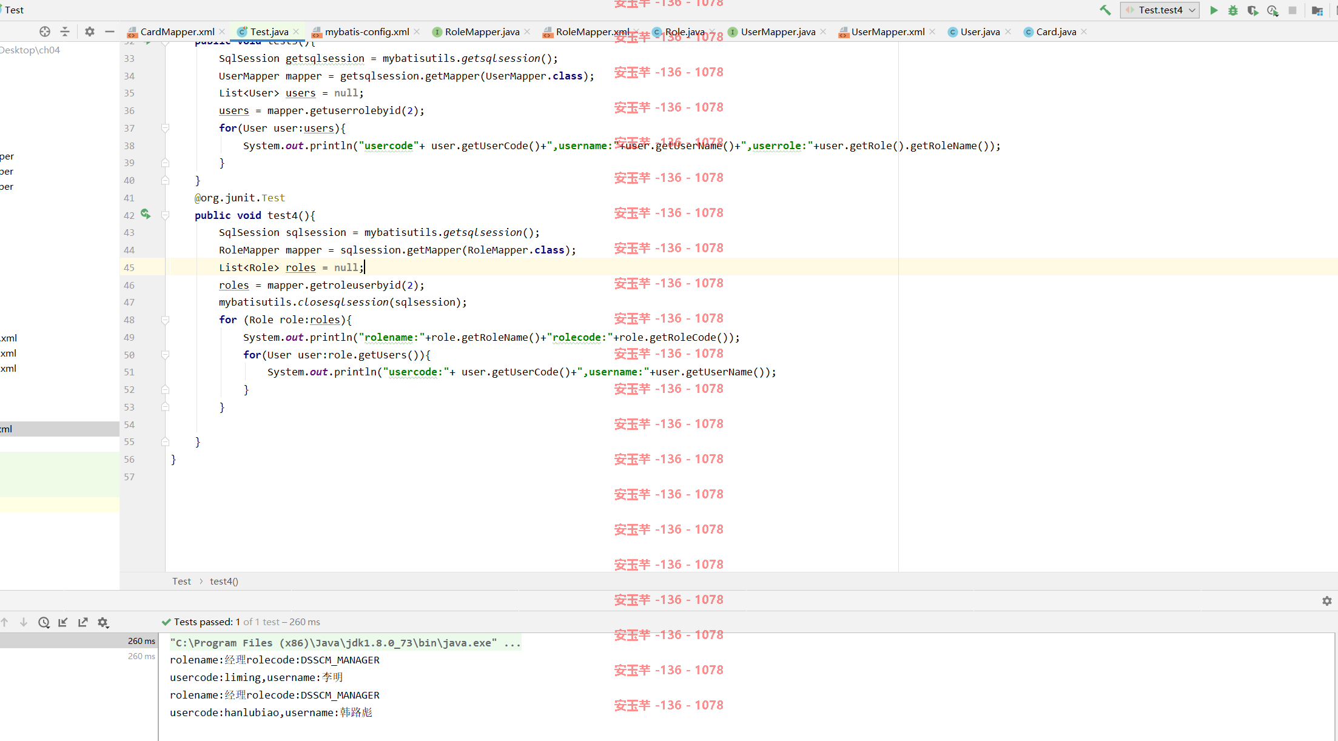The height and width of the screenshot is (741, 1338).
Task: Close the User.java tab
Action: (x=1008, y=32)
